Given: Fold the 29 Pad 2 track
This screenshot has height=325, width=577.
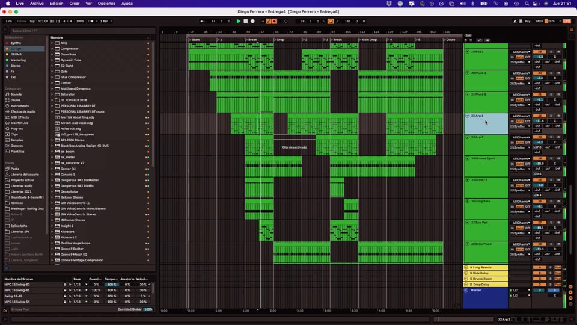Looking at the screenshot, I should tap(468, 52).
